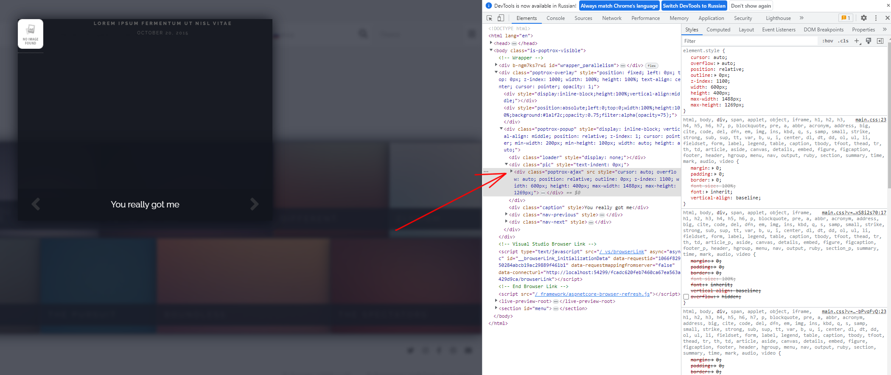Click the next arrow in the popup
891x375 pixels.
(x=254, y=204)
